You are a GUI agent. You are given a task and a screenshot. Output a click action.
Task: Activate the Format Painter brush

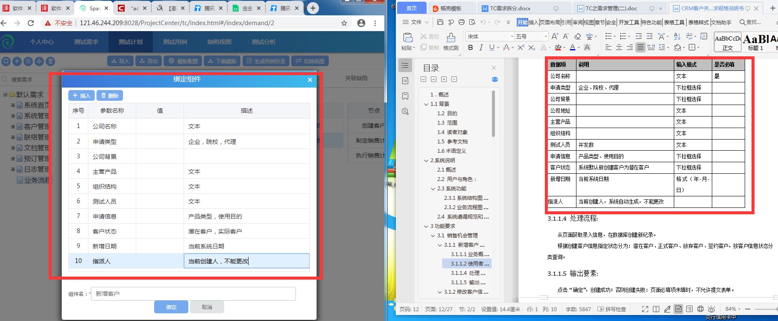pos(451,38)
